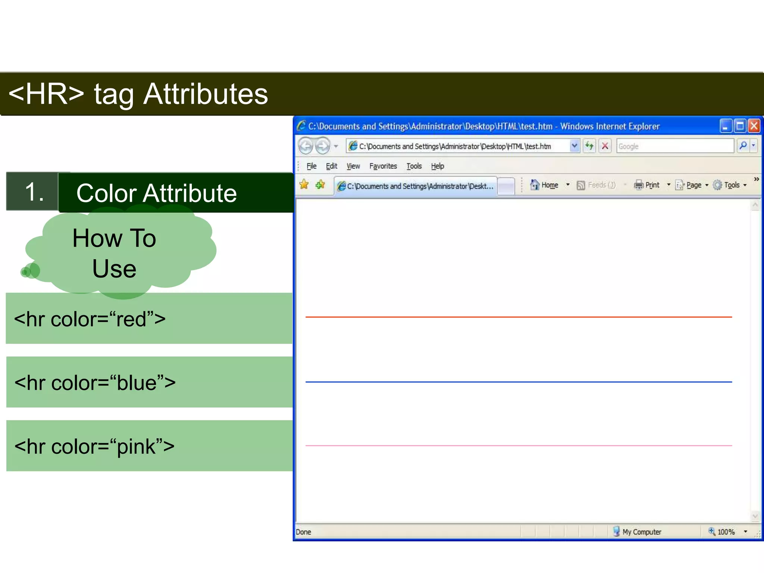764x573 pixels.
Task: Expand the zoom level dropdown arrow
Action: pos(745,532)
